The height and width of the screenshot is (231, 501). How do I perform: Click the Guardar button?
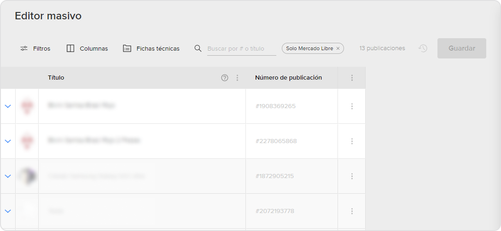click(x=462, y=48)
